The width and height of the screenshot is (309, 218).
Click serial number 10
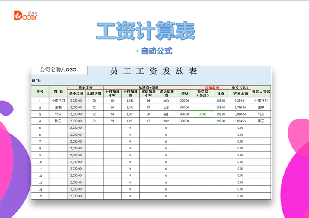point(40,162)
